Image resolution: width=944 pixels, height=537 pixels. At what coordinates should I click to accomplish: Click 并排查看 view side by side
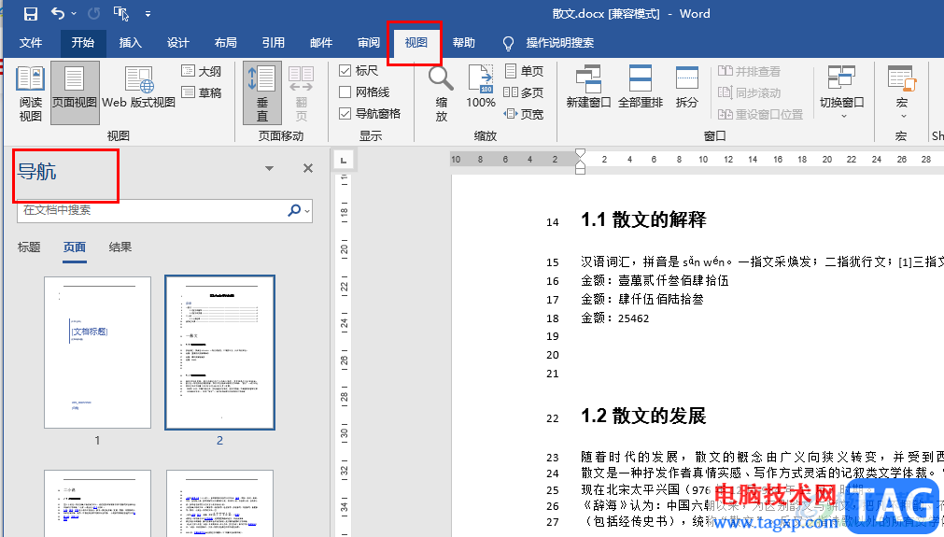click(x=750, y=71)
